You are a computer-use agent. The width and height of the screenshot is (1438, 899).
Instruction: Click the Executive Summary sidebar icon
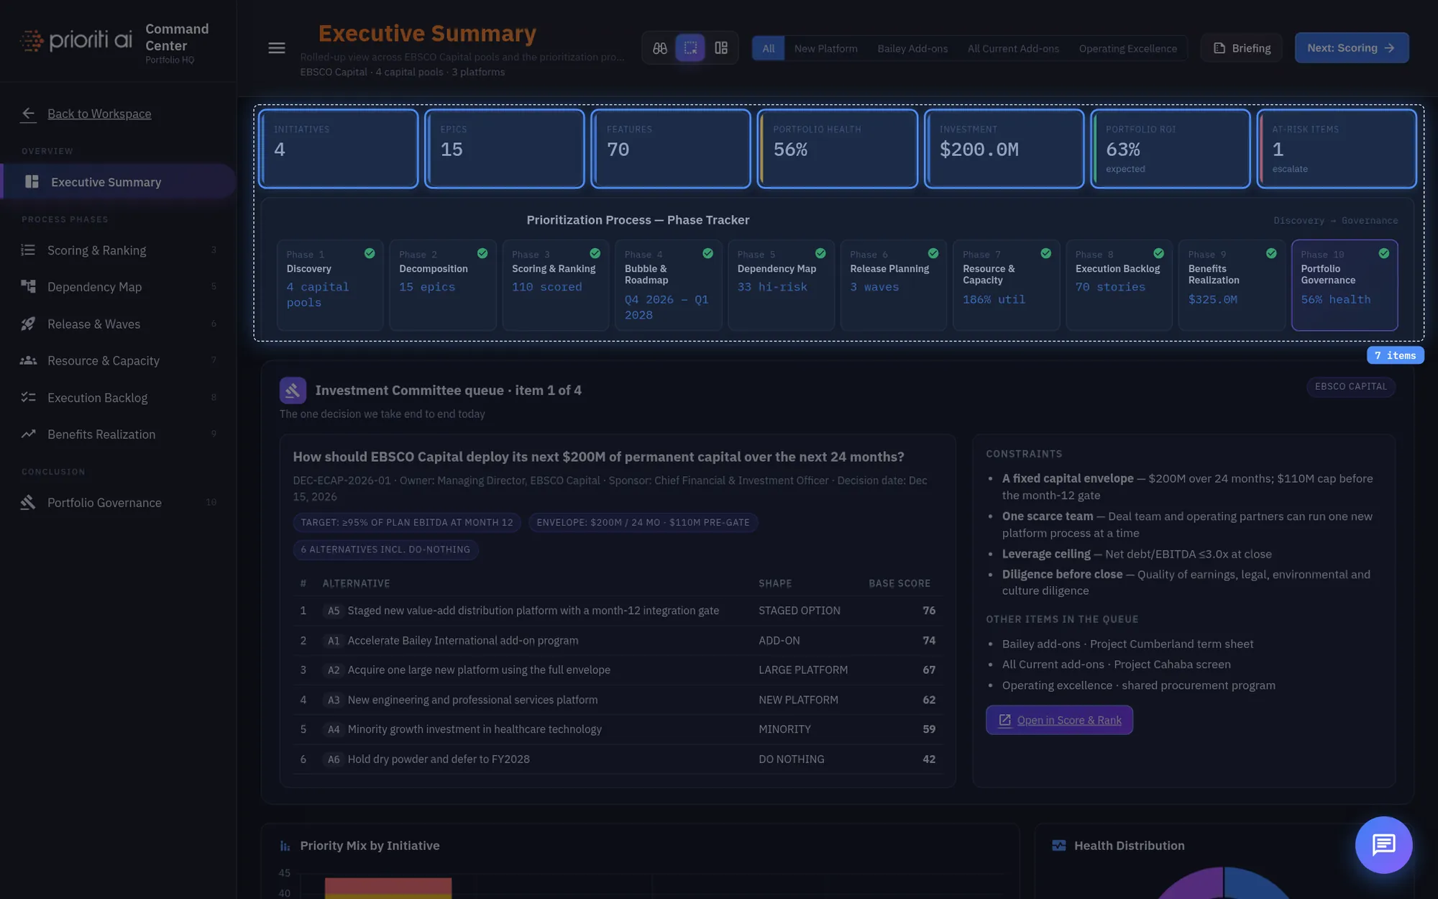32,182
